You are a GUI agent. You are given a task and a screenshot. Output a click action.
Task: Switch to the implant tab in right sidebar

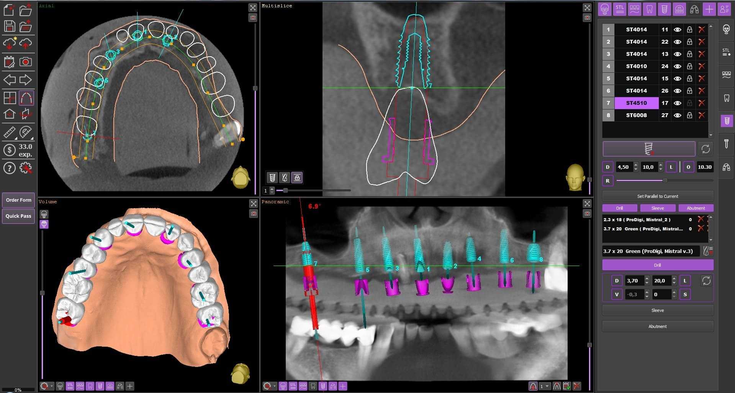[726, 121]
